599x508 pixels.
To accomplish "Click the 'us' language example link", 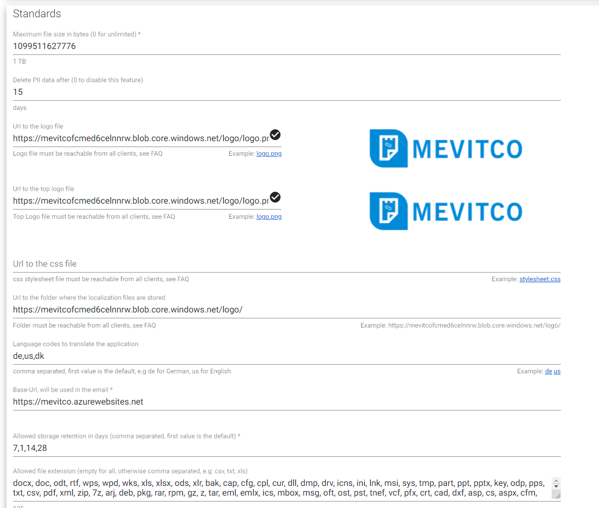I will click(557, 371).
